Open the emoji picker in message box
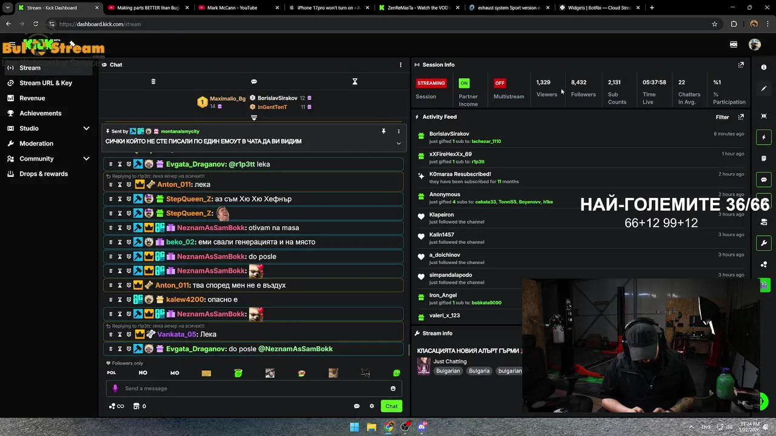The image size is (776, 436). tap(393, 389)
